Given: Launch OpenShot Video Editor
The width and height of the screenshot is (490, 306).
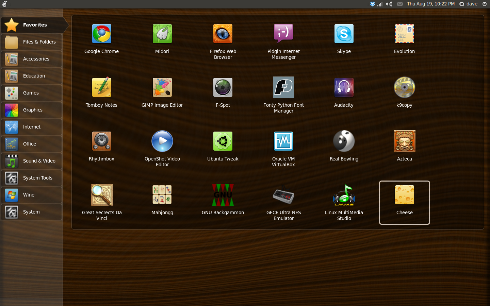Looking at the screenshot, I should click(162, 149).
